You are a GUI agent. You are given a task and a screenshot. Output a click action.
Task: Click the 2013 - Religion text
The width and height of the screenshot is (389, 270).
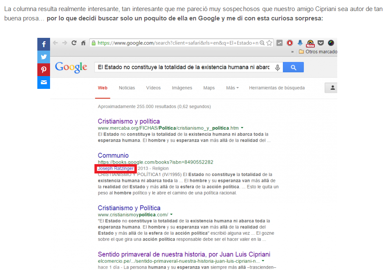point(153,168)
